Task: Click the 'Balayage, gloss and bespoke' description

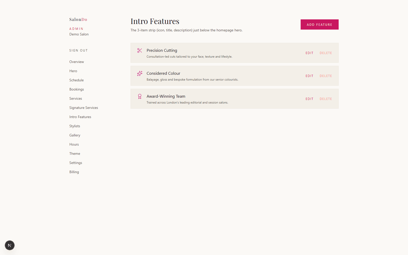Action: (193, 80)
